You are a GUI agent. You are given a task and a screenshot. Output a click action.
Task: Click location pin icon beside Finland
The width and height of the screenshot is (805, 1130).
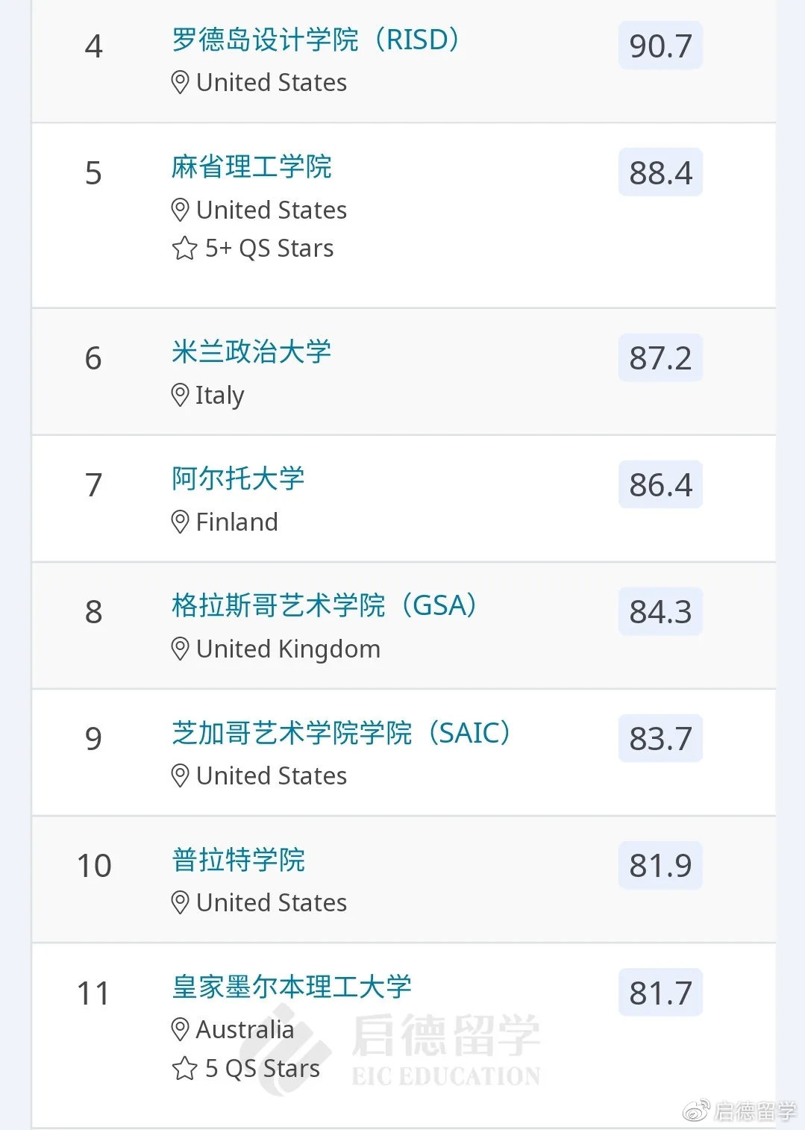(180, 522)
